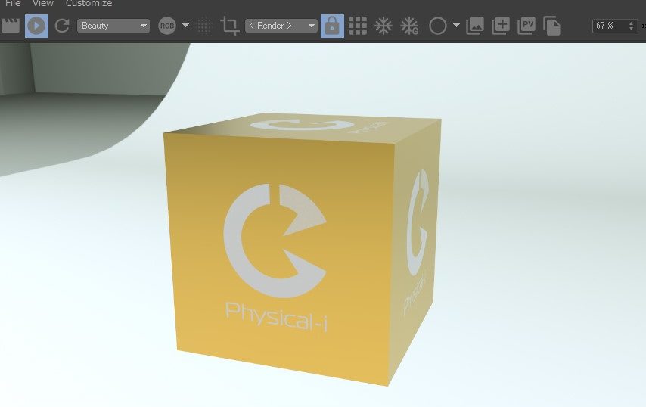Click the snowflake G freeze icon
Viewport: 646px width, 407px height.
pyautogui.click(x=409, y=26)
